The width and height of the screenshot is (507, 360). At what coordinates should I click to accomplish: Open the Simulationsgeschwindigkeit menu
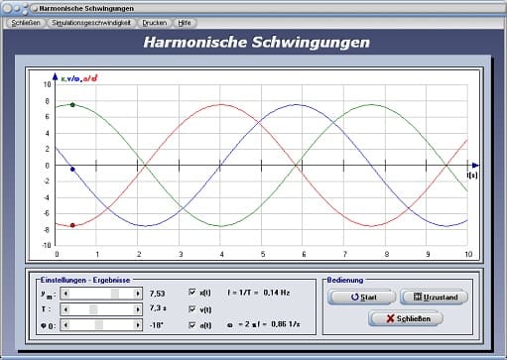point(91,23)
